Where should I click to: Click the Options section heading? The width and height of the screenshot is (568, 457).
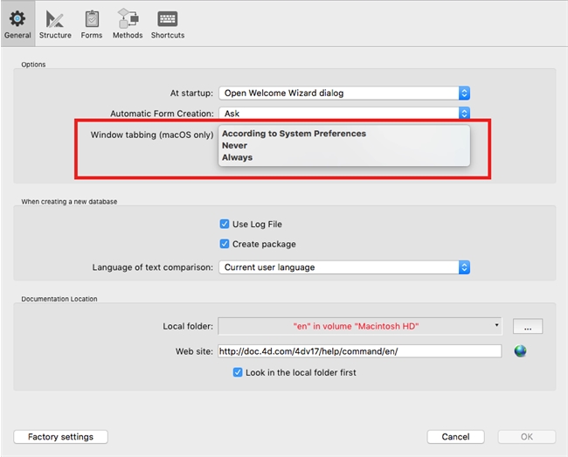tap(33, 65)
